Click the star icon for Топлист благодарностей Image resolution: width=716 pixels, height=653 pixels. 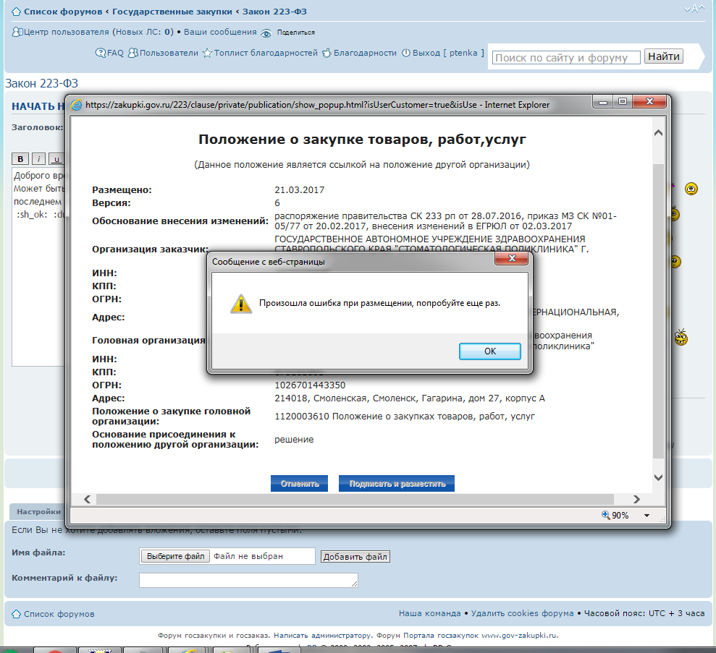207,53
